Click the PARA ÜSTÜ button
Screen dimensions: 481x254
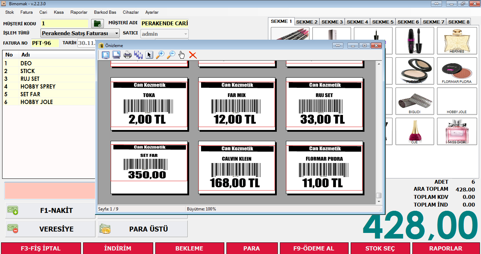[143, 229]
